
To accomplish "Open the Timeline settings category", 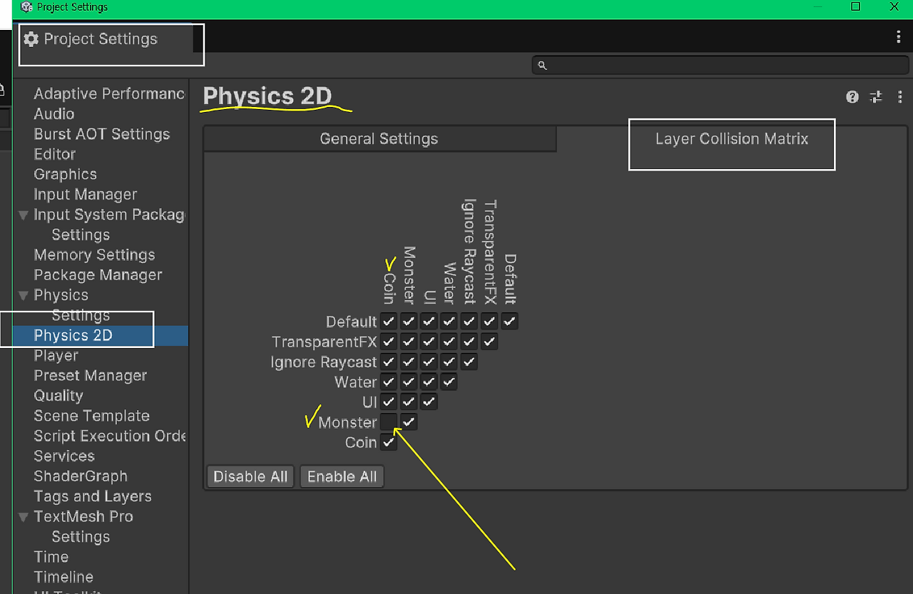I will coord(63,577).
